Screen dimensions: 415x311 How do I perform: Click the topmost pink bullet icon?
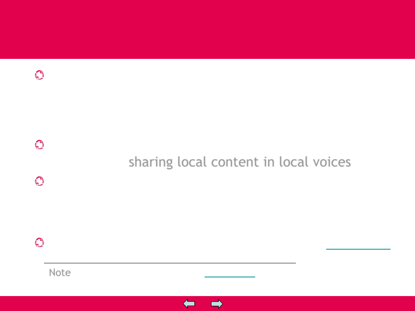(x=39, y=75)
